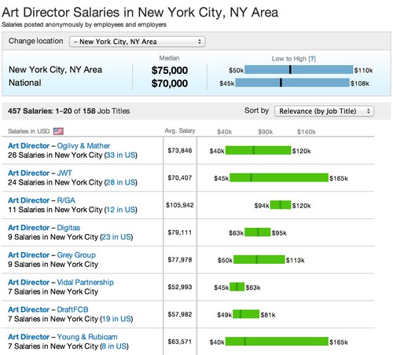Click the $105,942 average salary cell
Screen dimensions: 393x355
point(180,205)
